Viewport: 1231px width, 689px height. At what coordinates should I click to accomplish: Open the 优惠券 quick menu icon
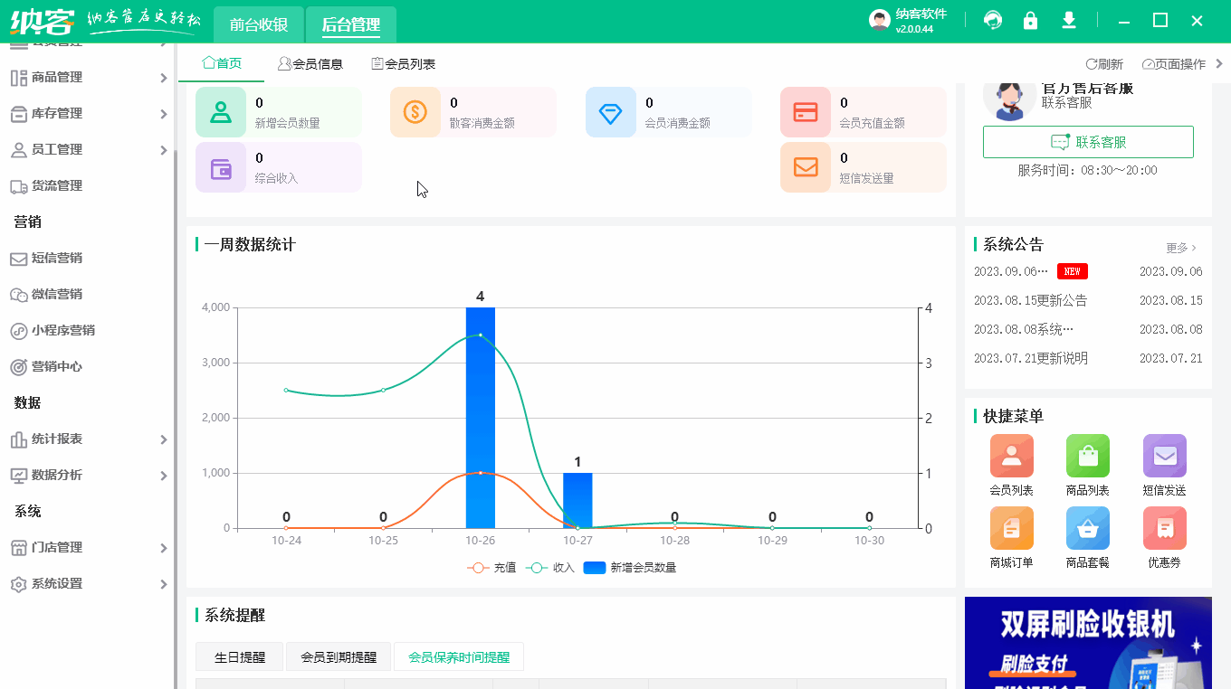pos(1164,536)
